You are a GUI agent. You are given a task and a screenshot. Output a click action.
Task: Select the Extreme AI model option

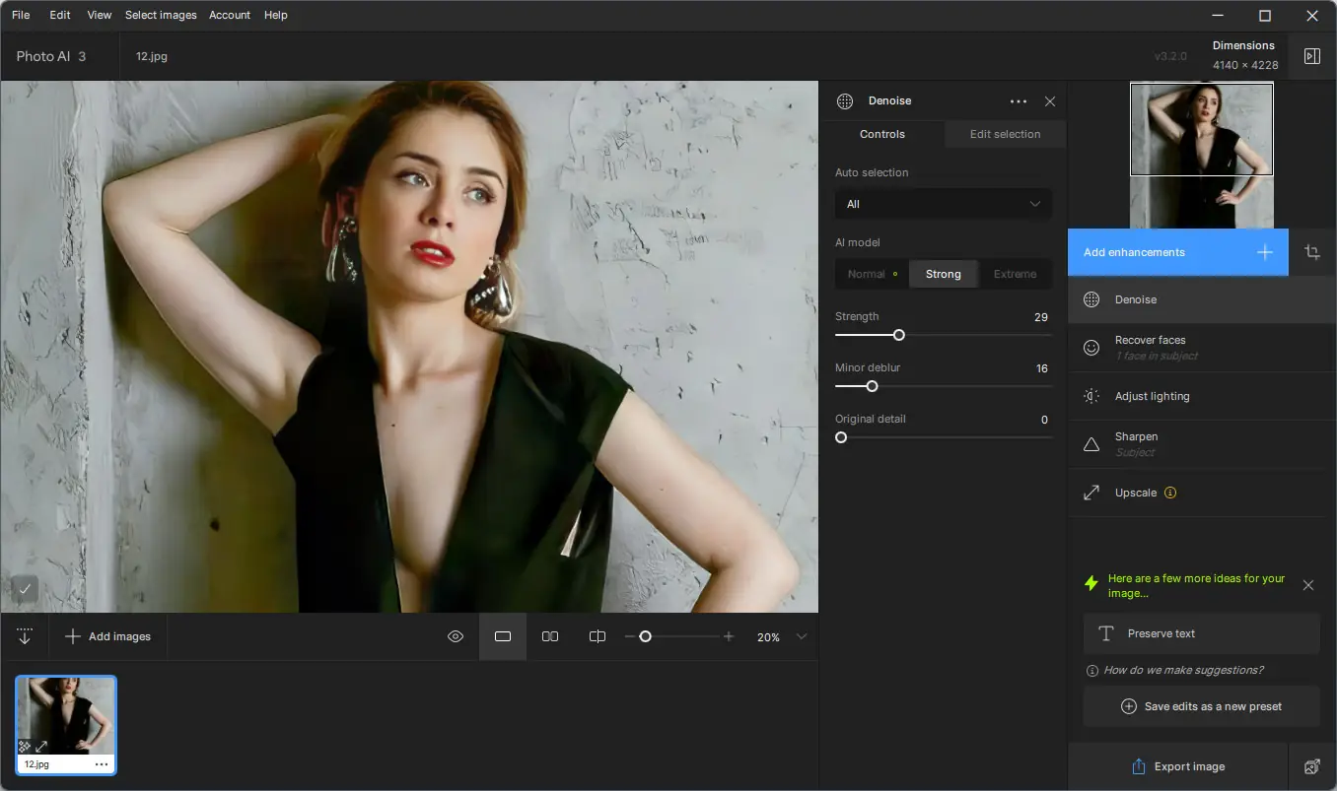pyautogui.click(x=1015, y=274)
